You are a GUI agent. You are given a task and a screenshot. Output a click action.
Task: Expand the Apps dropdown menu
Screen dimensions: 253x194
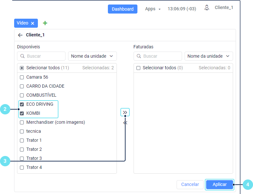coord(153,9)
